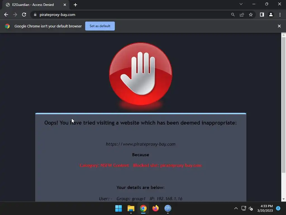Click "Your details are below:" text
The width and height of the screenshot is (286, 215).
140,187
